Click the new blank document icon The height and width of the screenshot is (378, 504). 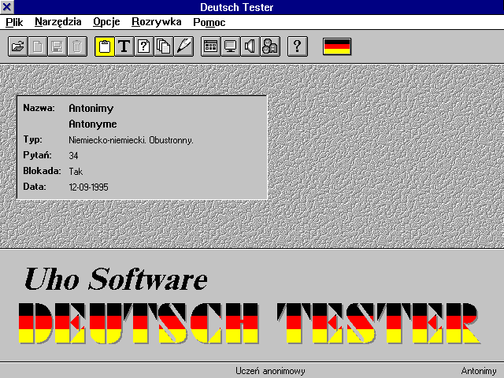click(37, 46)
